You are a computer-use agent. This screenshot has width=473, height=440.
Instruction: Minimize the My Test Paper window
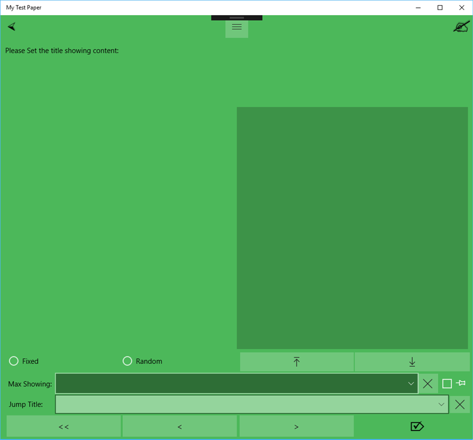coord(418,8)
